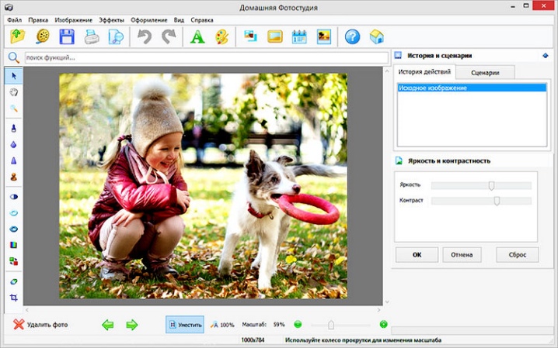
Task: Open the calendar creation icon
Action: point(299,36)
